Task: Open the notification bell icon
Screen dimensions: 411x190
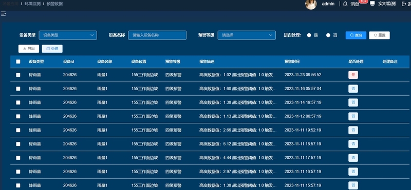Action: [x=345, y=4]
